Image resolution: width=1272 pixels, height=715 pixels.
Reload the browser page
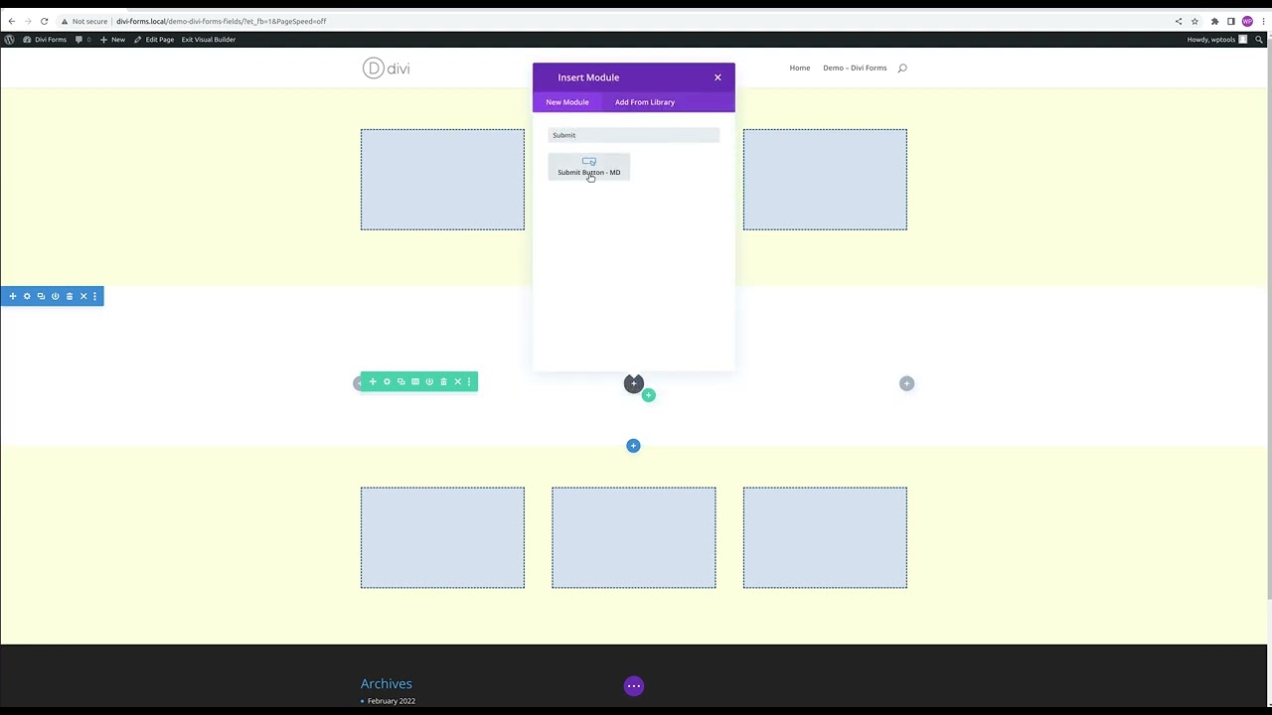coord(44,21)
